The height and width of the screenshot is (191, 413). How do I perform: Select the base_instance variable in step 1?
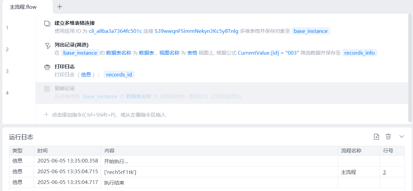[x=311, y=31]
